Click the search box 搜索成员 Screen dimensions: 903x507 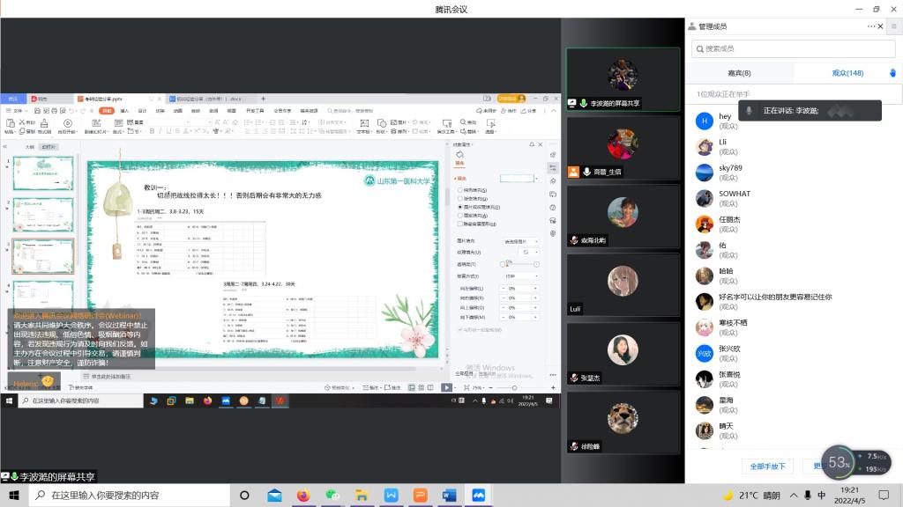click(785, 48)
